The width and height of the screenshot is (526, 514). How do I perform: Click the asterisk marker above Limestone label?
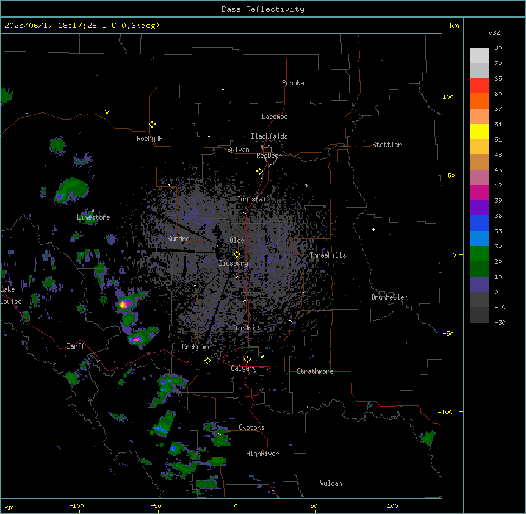point(93,211)
